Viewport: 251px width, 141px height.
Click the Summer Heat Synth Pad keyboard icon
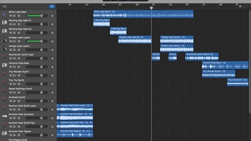4,125
